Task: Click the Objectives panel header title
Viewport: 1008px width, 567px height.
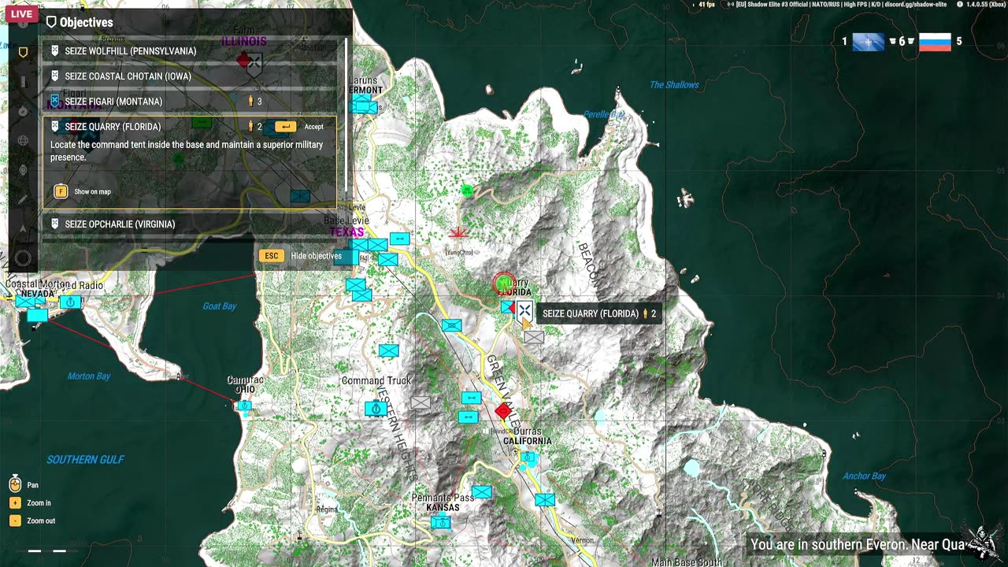Action: pyautogui.click(x=86, y=22)
